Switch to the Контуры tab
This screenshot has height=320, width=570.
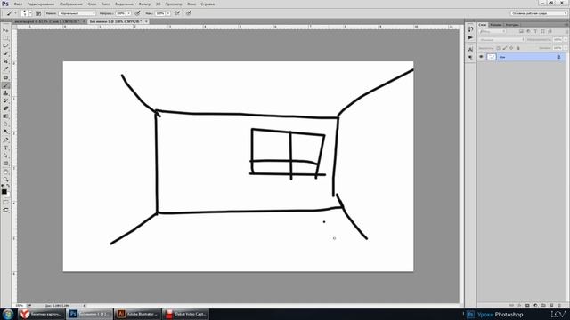512,25
